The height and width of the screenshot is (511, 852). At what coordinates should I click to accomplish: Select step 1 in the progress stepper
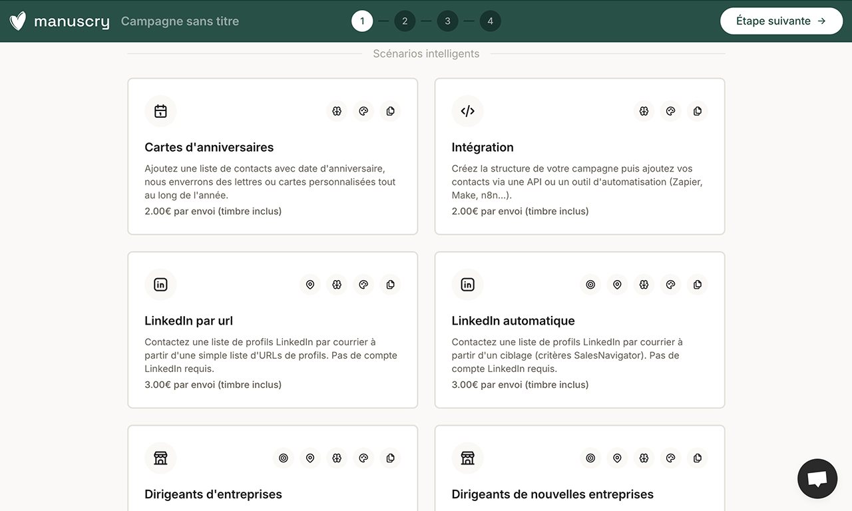point(362,21)
